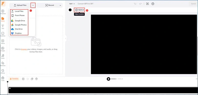Viewport: 198px width, 95px height.
Task: Click the timeline playhead marker
Action: click(x=8, y=82)
